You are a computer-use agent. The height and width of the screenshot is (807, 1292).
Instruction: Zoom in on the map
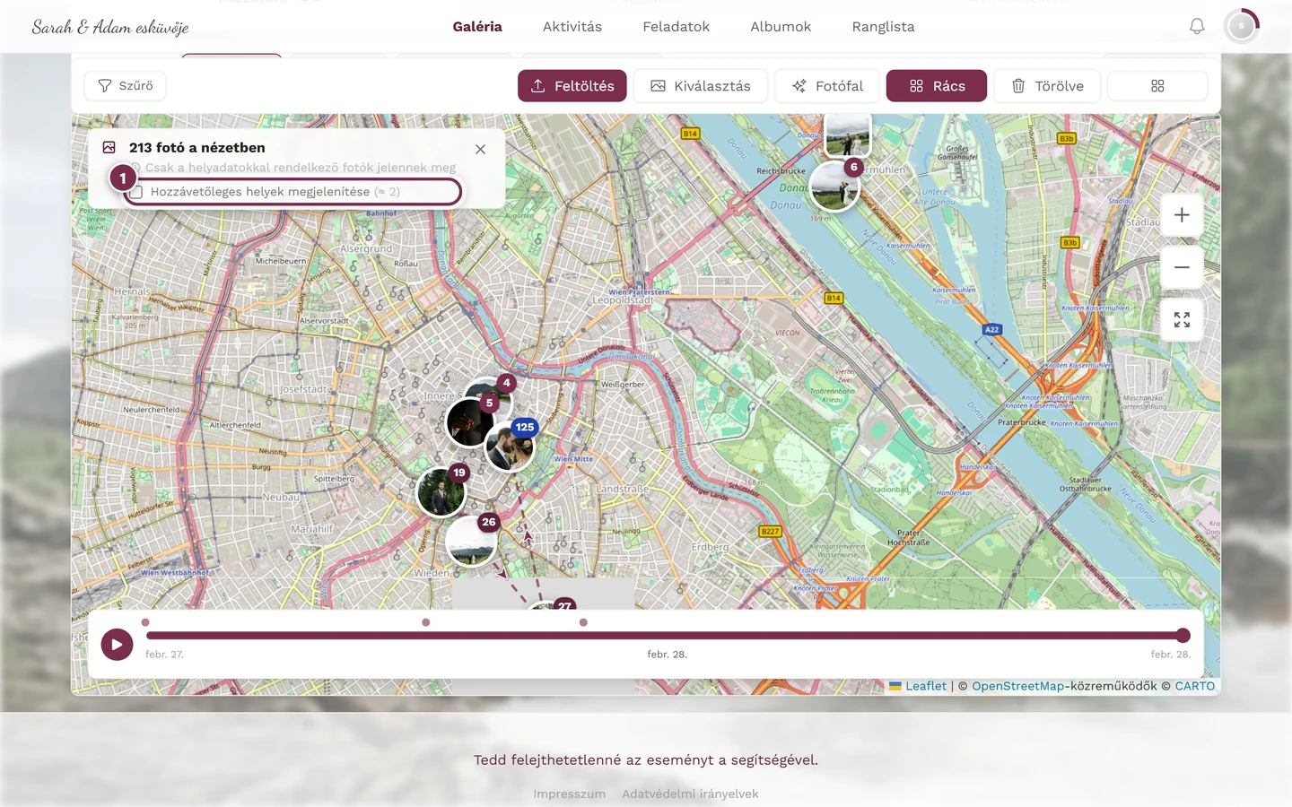click(x=1182, y=215)
